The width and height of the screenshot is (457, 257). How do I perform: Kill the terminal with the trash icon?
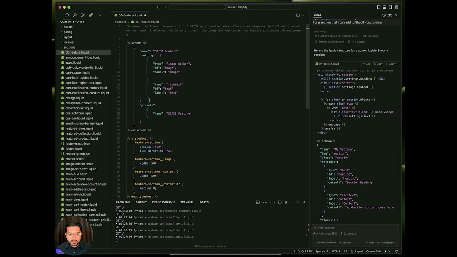285,202
